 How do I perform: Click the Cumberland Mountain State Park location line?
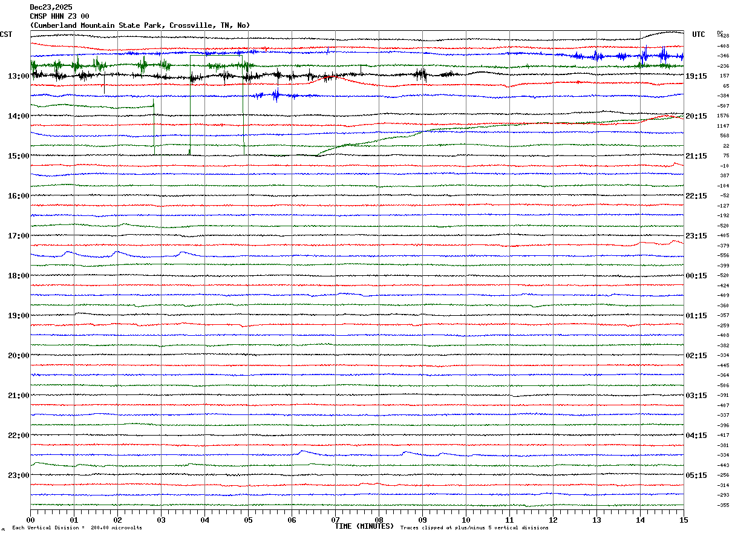pyautogui.click(x=140, y=25)
